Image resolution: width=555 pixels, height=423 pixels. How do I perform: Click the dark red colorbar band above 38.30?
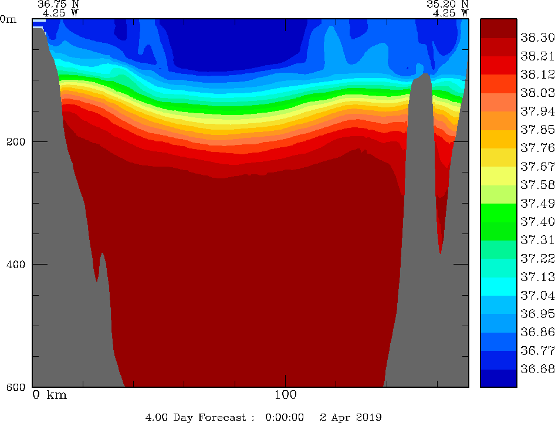coord(498,28)
